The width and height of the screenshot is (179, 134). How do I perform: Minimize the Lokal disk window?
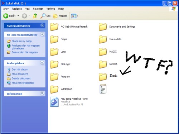point(165,3)
